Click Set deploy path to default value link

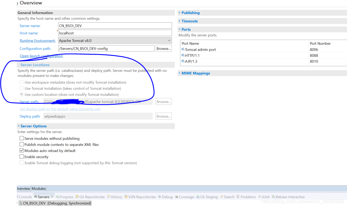60,109
